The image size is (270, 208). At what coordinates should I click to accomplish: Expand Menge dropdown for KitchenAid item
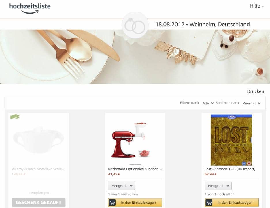(x=121, y=186)
